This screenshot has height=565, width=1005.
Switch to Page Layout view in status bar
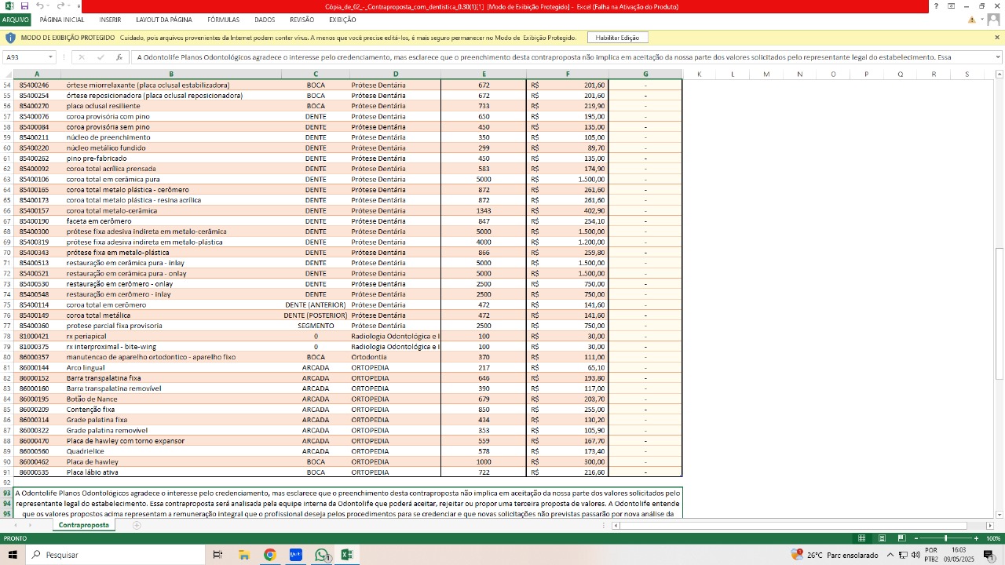881,538
